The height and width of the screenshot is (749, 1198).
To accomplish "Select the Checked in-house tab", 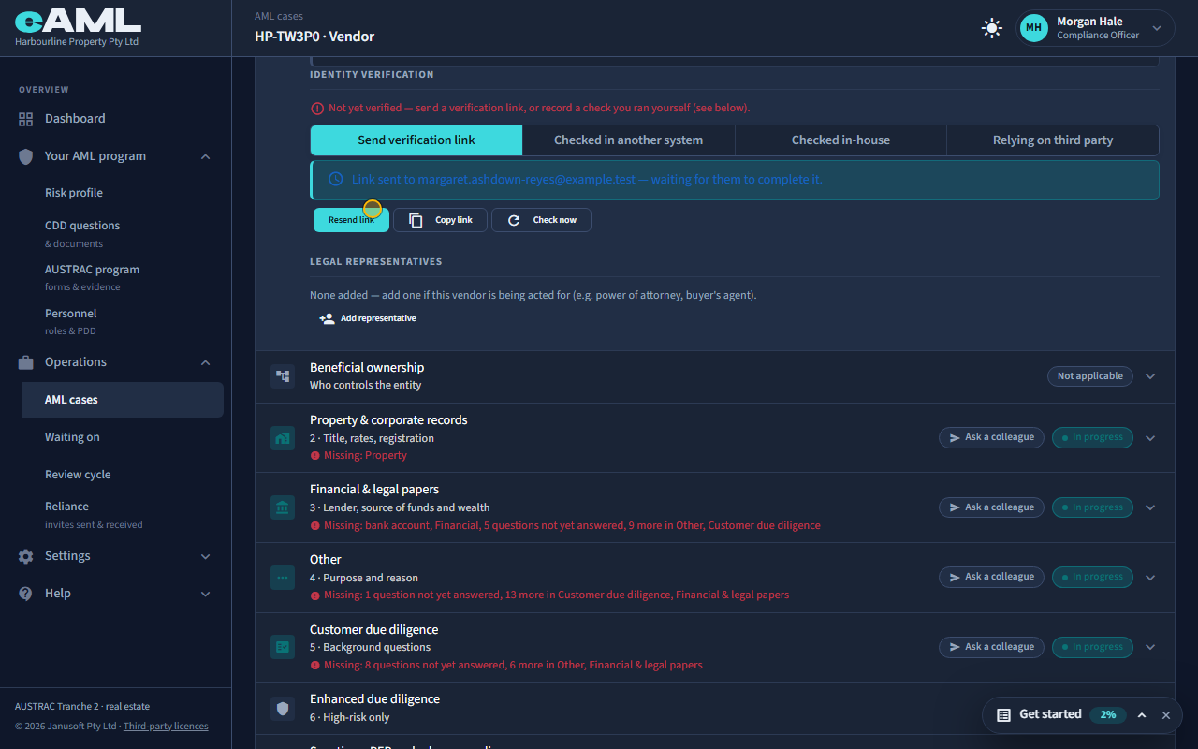I will coord(840,140).
